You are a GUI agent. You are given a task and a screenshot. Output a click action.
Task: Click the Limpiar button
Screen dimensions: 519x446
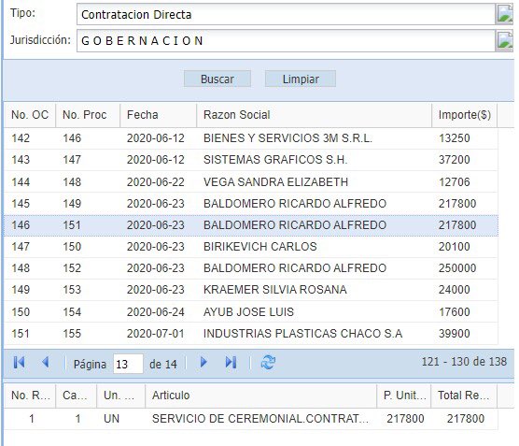(301, 79)
